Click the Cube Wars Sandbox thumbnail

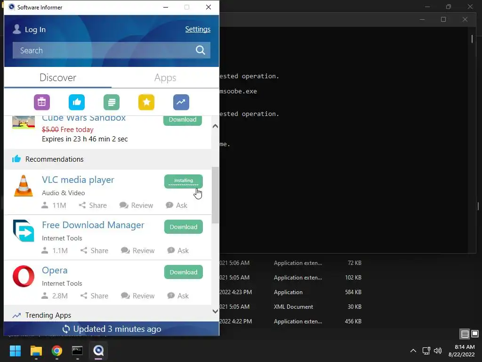click(x=24, y=122)
